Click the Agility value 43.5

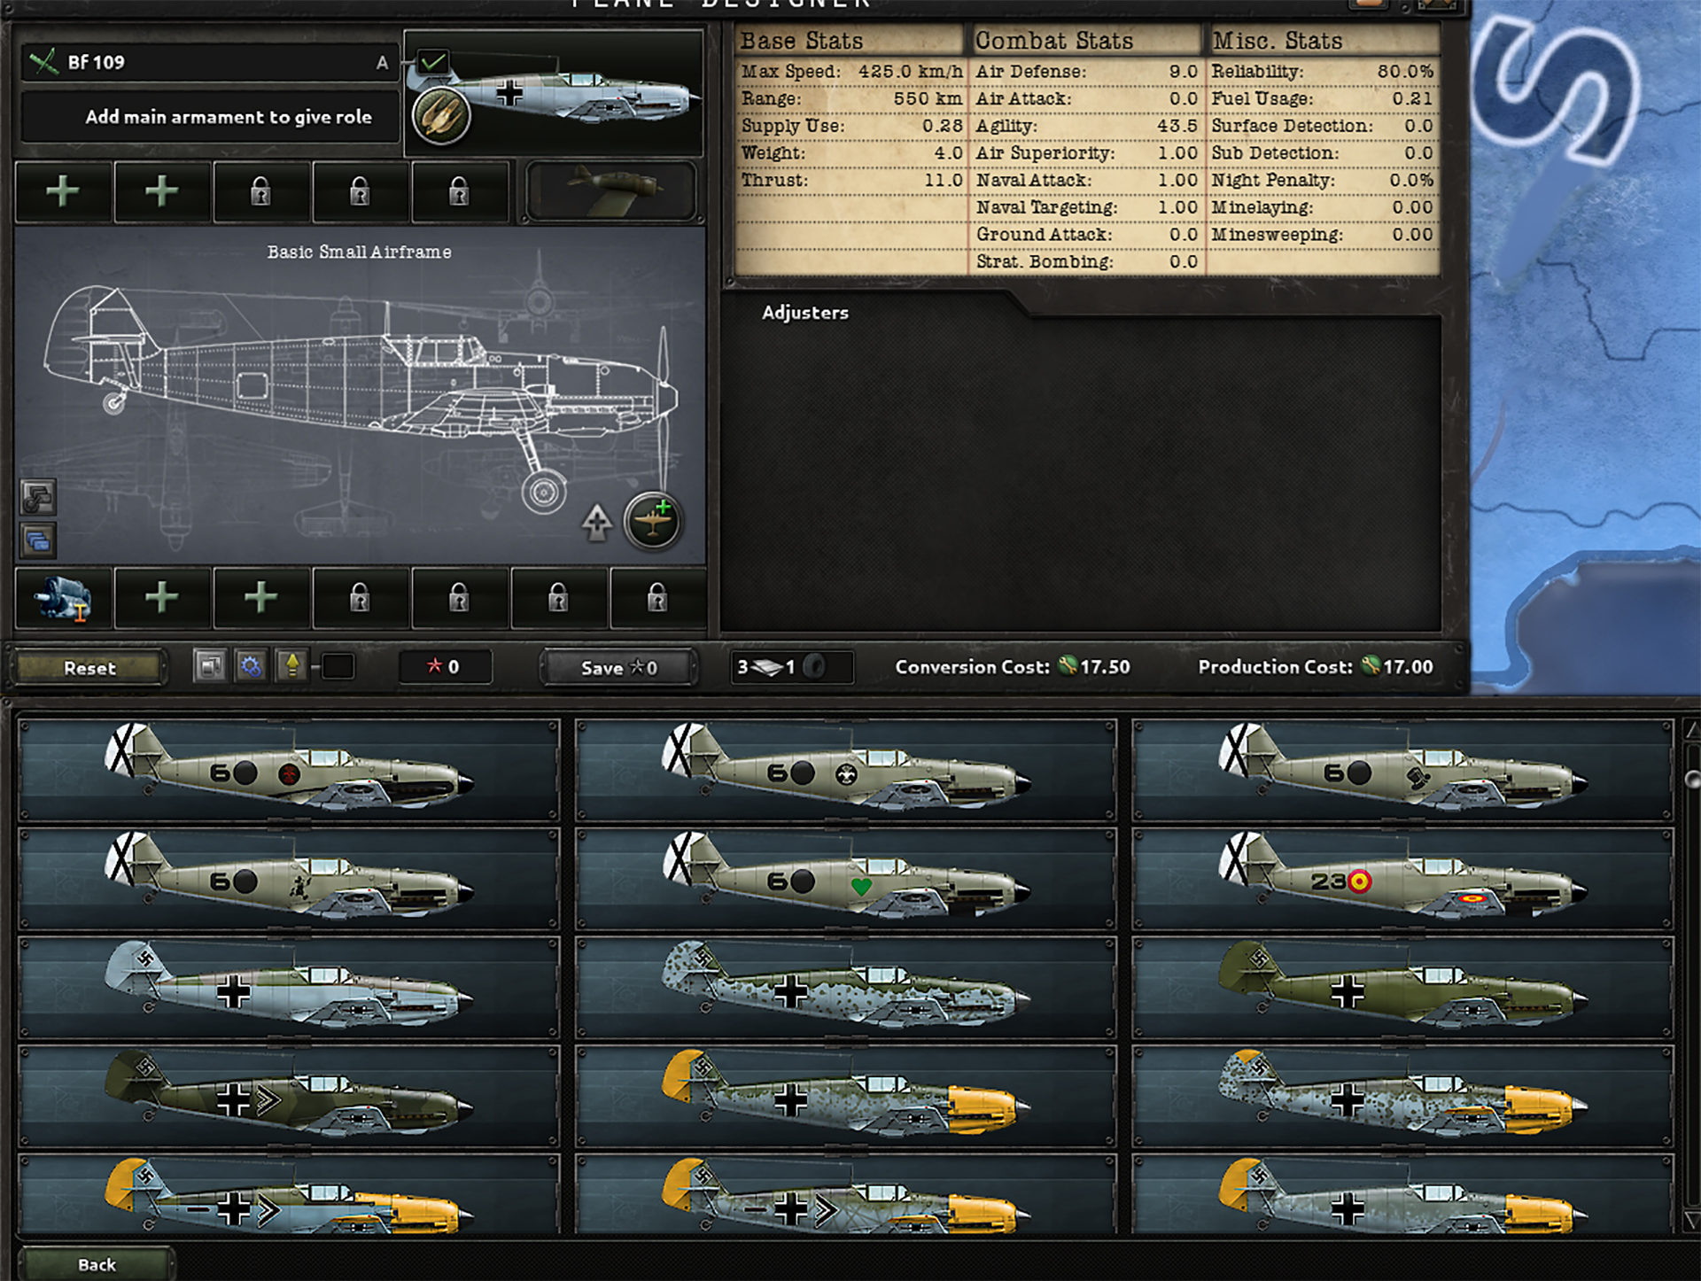click(x=1177, y=127)
